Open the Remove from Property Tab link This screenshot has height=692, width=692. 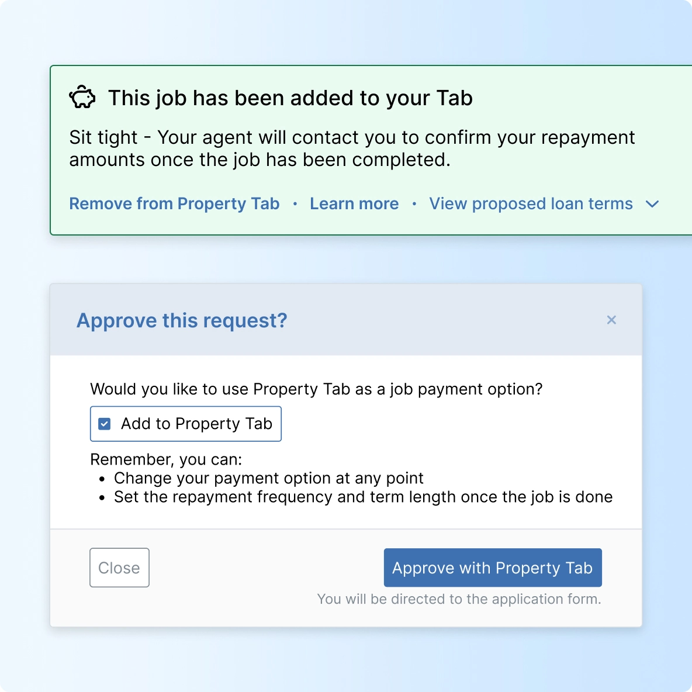[174, 204]
